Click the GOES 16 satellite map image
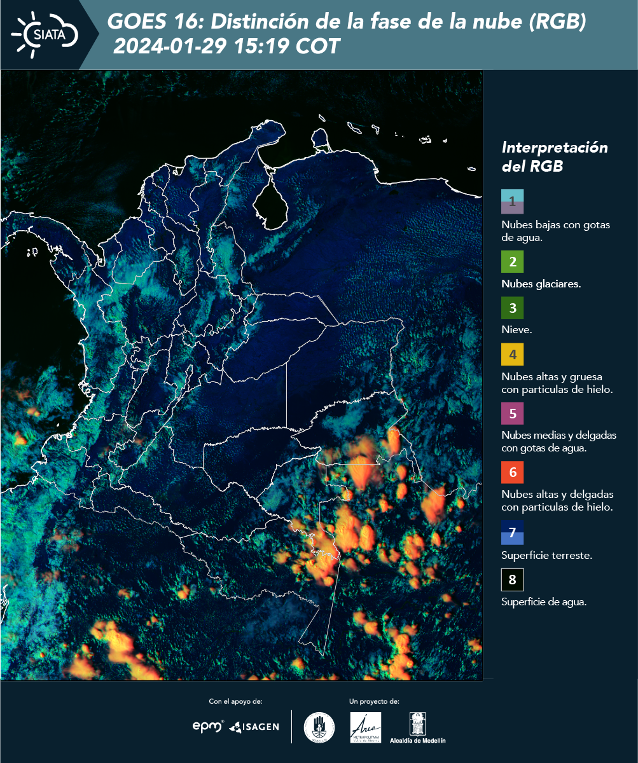 [242, 375]
